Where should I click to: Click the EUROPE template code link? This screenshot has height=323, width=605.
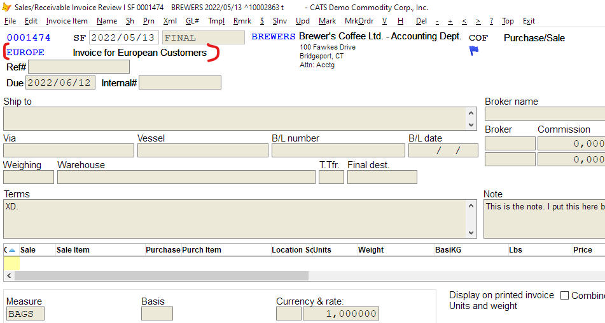pos(25,52)
